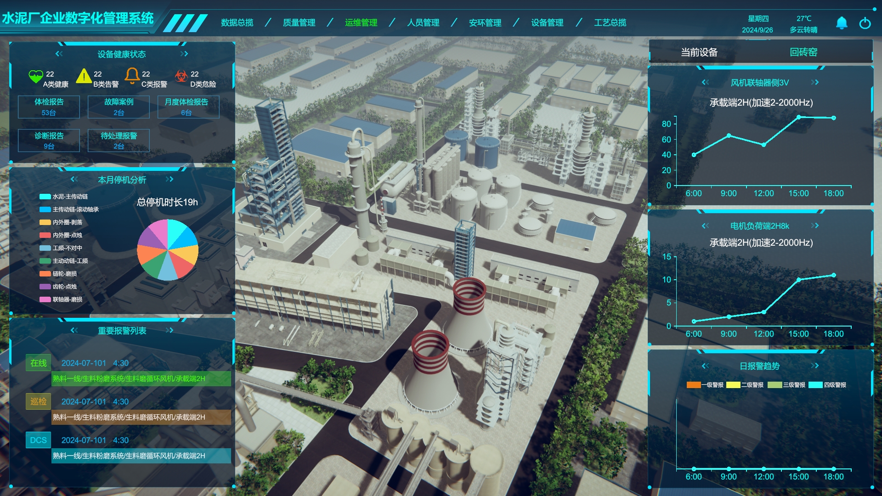Select the 在线 alarm entry row
This screenshot has width=882, height=496.
[141, 379]
